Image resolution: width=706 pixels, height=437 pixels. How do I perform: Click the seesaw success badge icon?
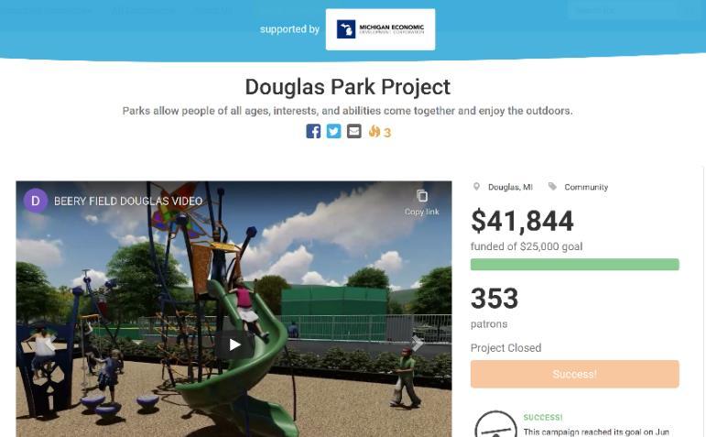point(495,425)
